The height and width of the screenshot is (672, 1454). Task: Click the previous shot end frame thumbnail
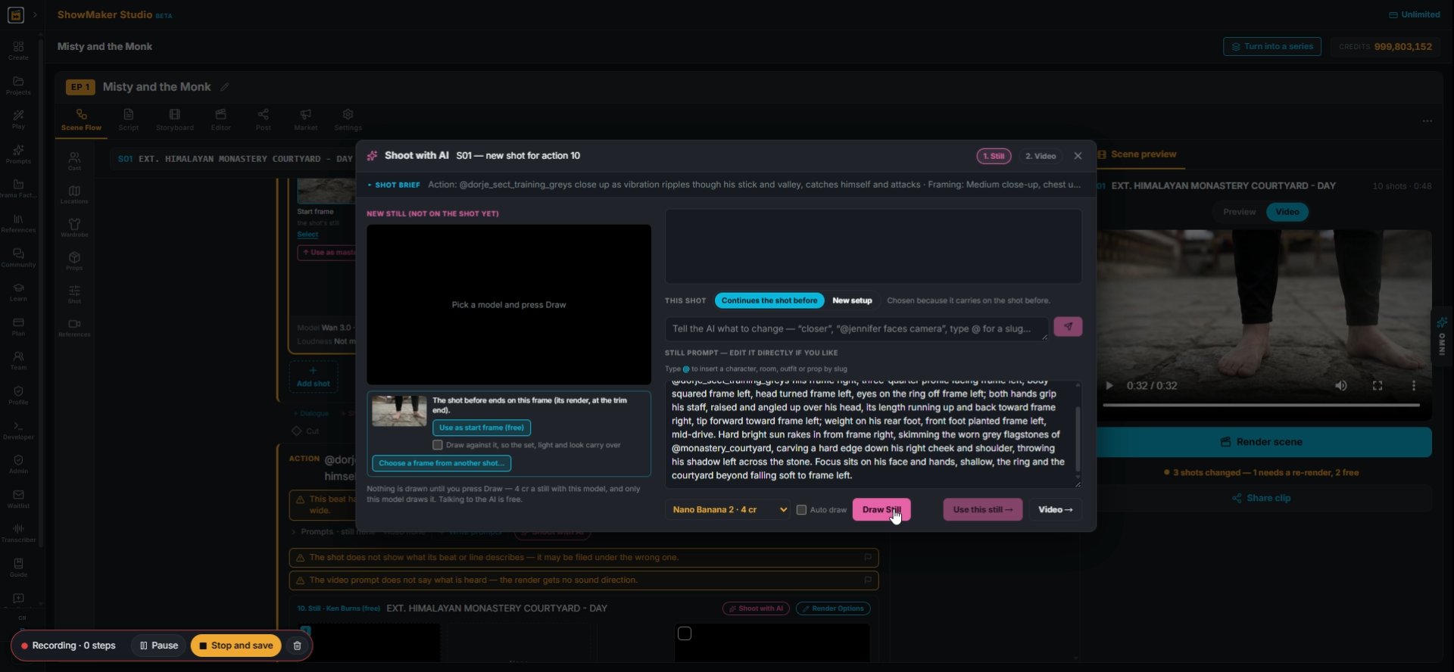point(399,412)
